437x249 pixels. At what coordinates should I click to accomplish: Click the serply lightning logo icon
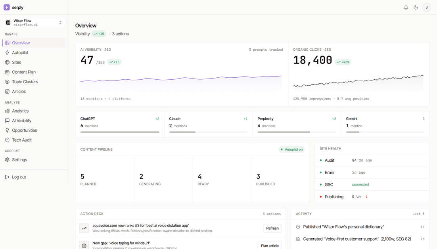7,8
